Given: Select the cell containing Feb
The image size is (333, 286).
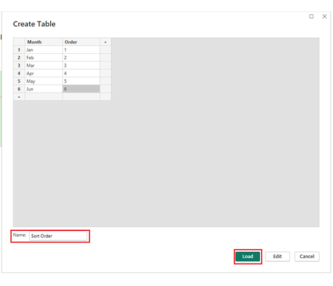Looking at the screenshot, I should tap(44, 58).
